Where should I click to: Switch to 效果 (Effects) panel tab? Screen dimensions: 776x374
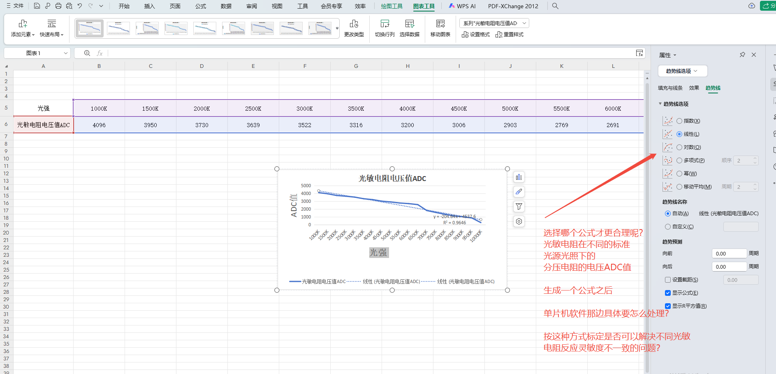694,88
